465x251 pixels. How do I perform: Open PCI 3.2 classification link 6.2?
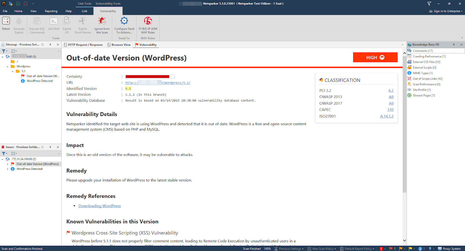[391, 90]
